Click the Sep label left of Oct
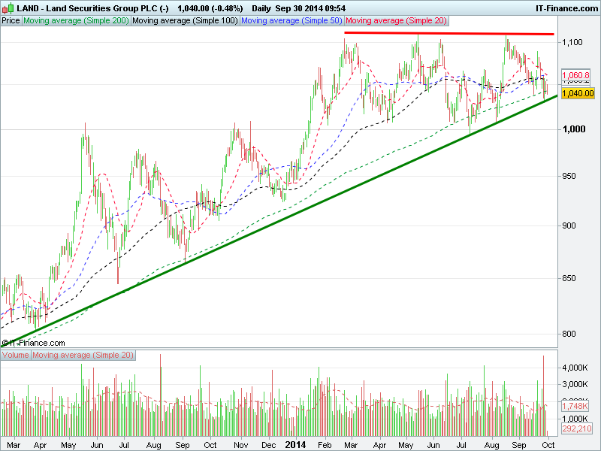 (x=183, y=445)
